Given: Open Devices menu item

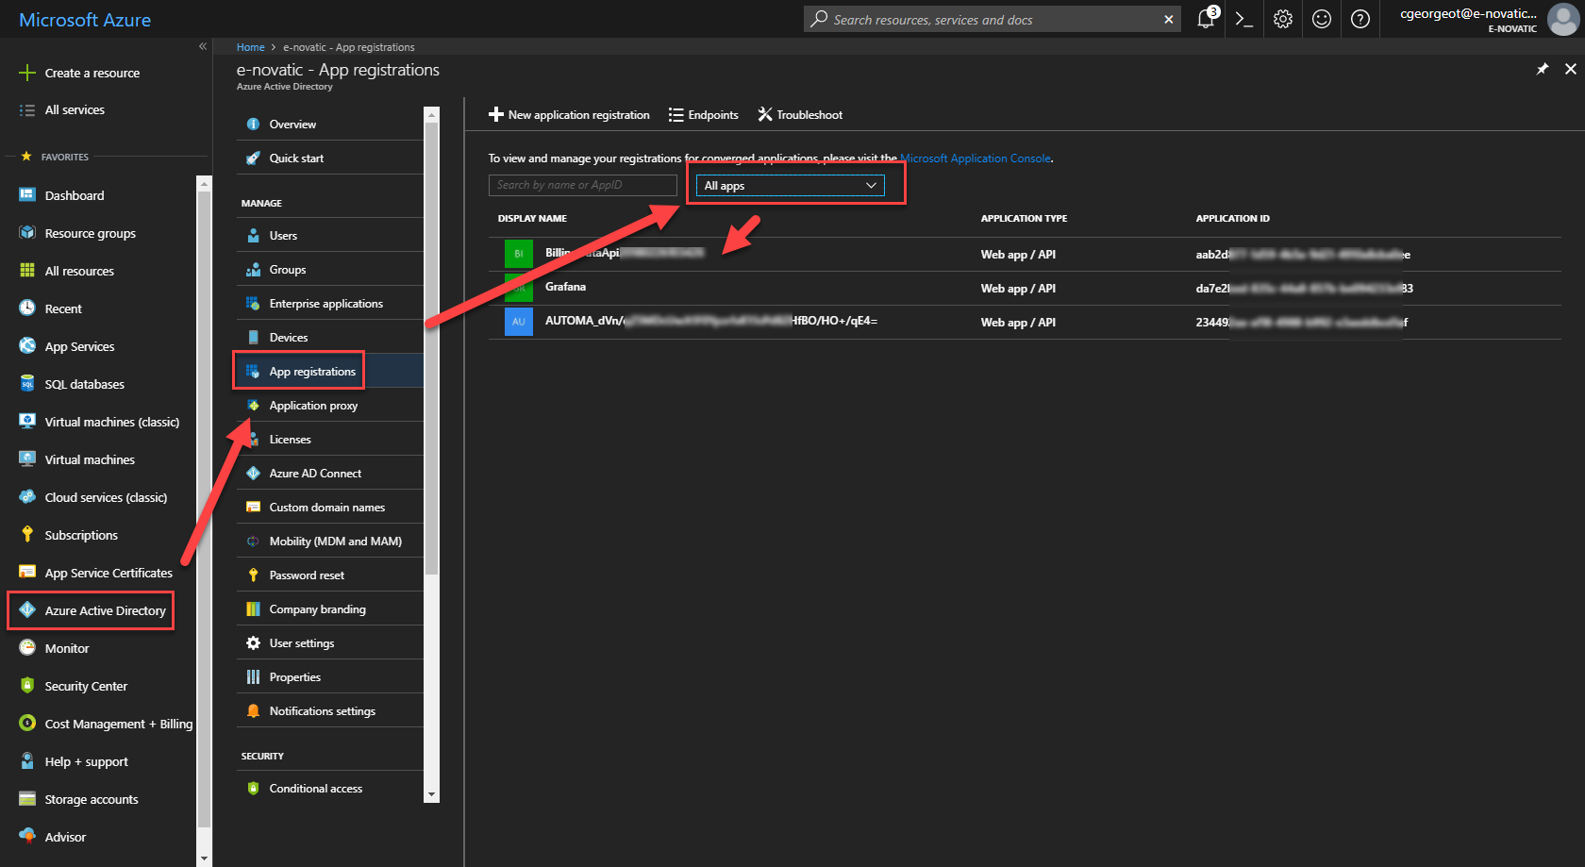Looking at the screenshot, I should (330, 338).
